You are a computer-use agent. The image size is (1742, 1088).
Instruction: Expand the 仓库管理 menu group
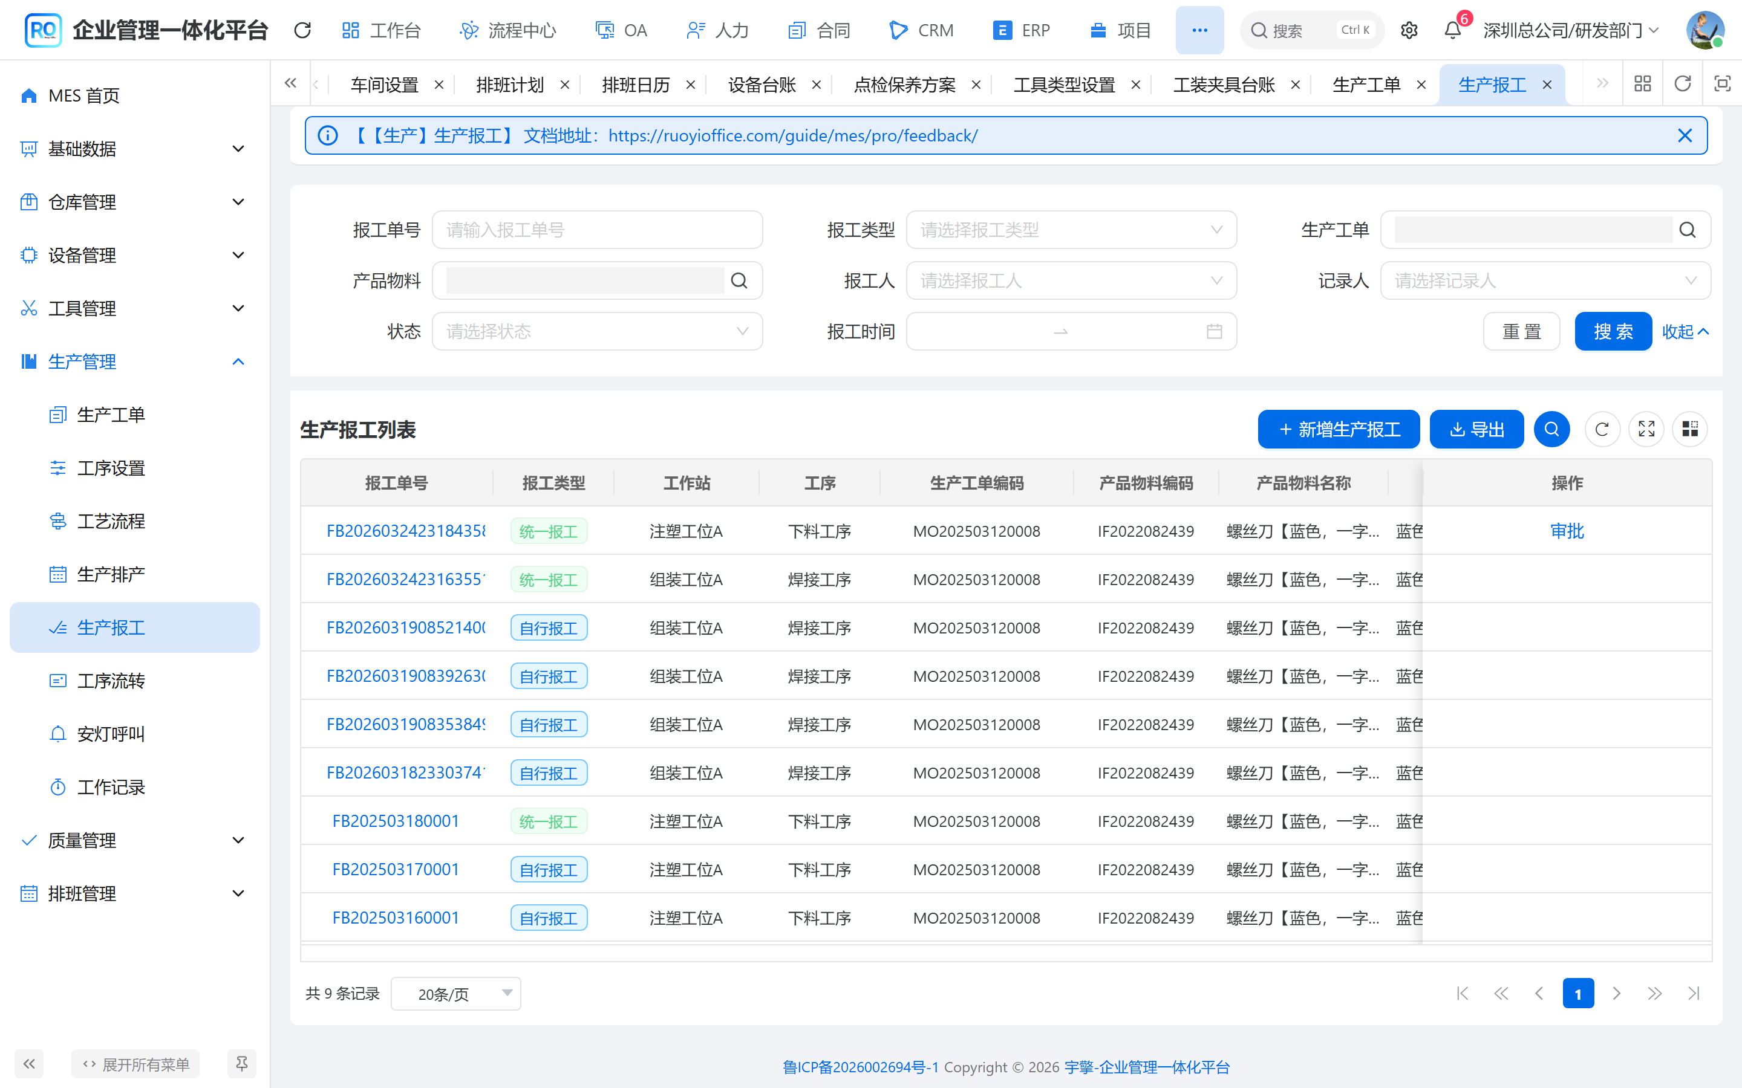[135, 202]
